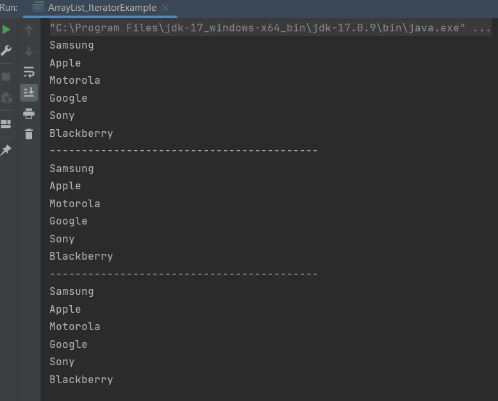
Task: Click the first dashed separator line
Action: pos(183,151)
